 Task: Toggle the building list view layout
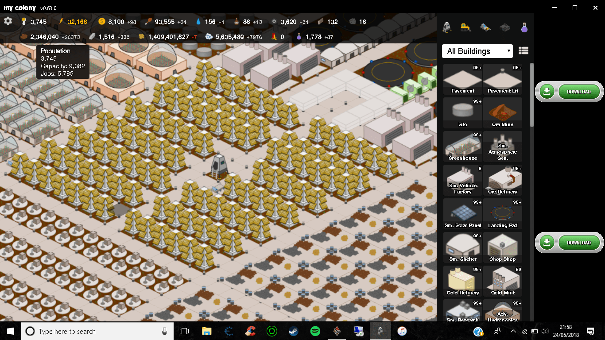[524, 50]
